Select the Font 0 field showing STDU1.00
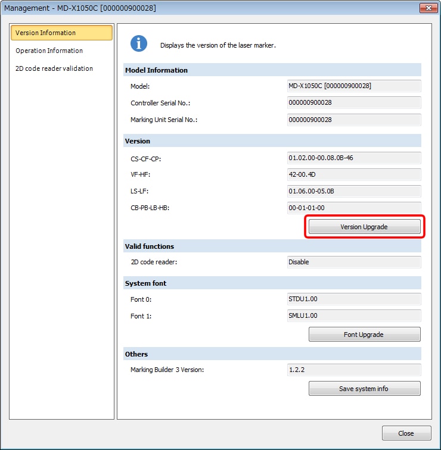Viewport: 441px width, 450px height. coord(353,299)
